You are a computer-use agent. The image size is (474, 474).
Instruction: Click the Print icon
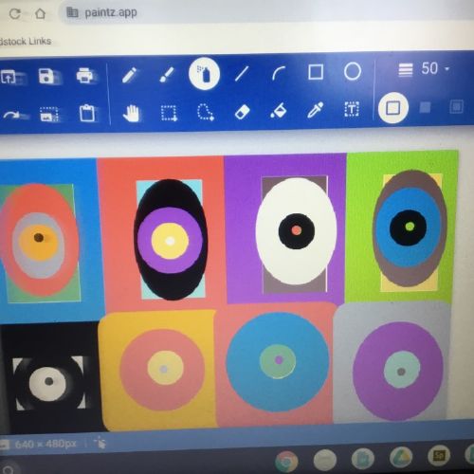point(84,76)
